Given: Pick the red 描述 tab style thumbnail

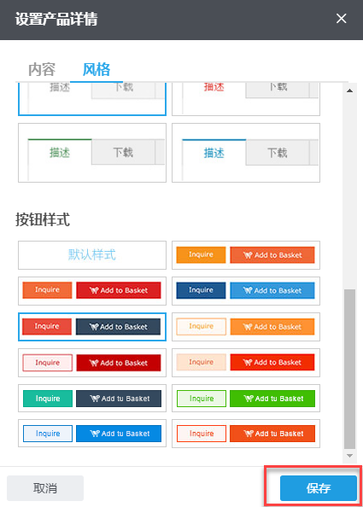Looking at the screenshot, I should click(246, 99).
